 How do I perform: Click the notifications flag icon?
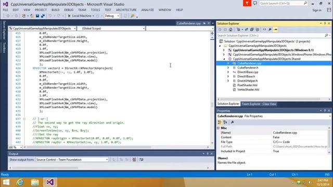pyautogui.click(x=247, y=3)
